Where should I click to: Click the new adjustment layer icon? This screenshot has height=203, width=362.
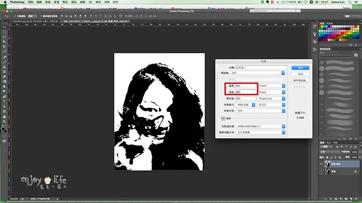pos(341,199)
